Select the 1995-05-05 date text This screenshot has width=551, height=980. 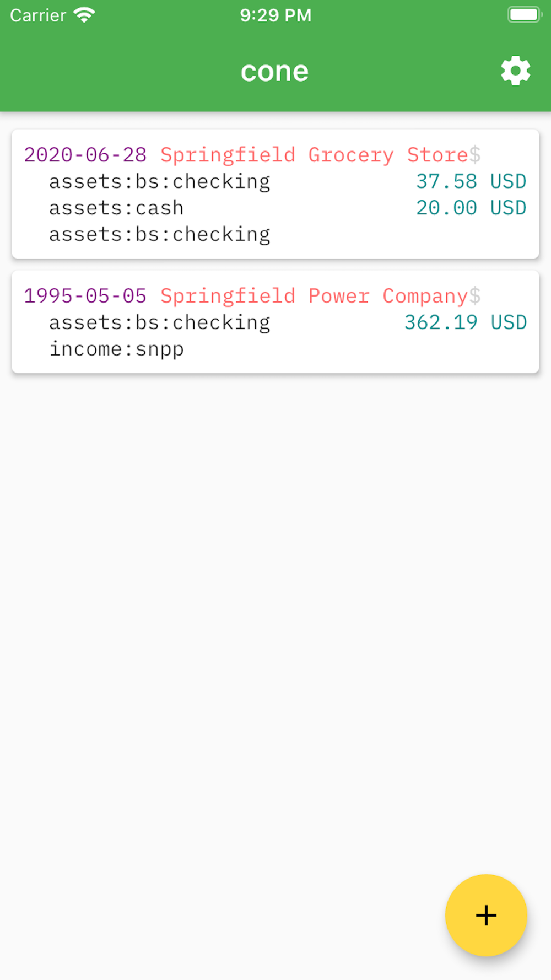point(85,296)
